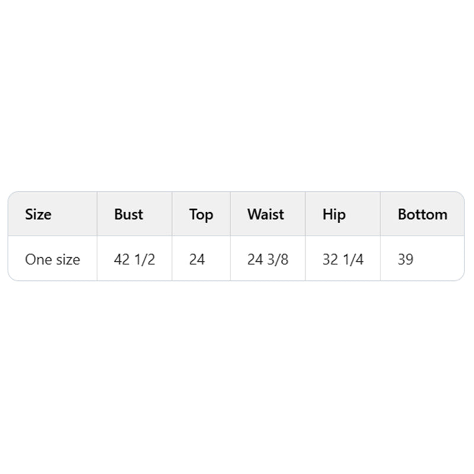Click the word One in size cell
Viewport: 474px width, 474px height.
[x=36, y=259]
